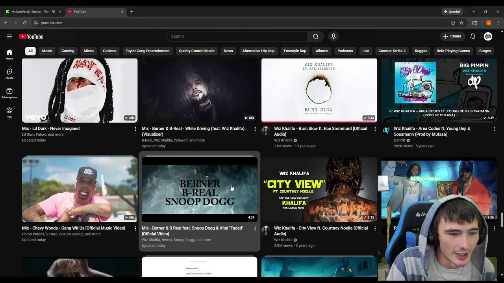Select the All filter chip
The height and width of the screenshot is (283, 504).
pyautogui.click(x=30, y=51)
